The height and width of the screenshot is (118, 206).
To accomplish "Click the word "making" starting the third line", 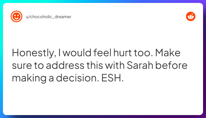I will (x=29, y=78).
